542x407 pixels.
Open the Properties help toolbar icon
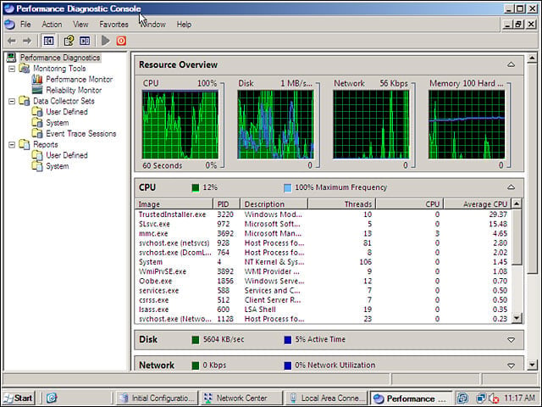click(x=69, y=41)
